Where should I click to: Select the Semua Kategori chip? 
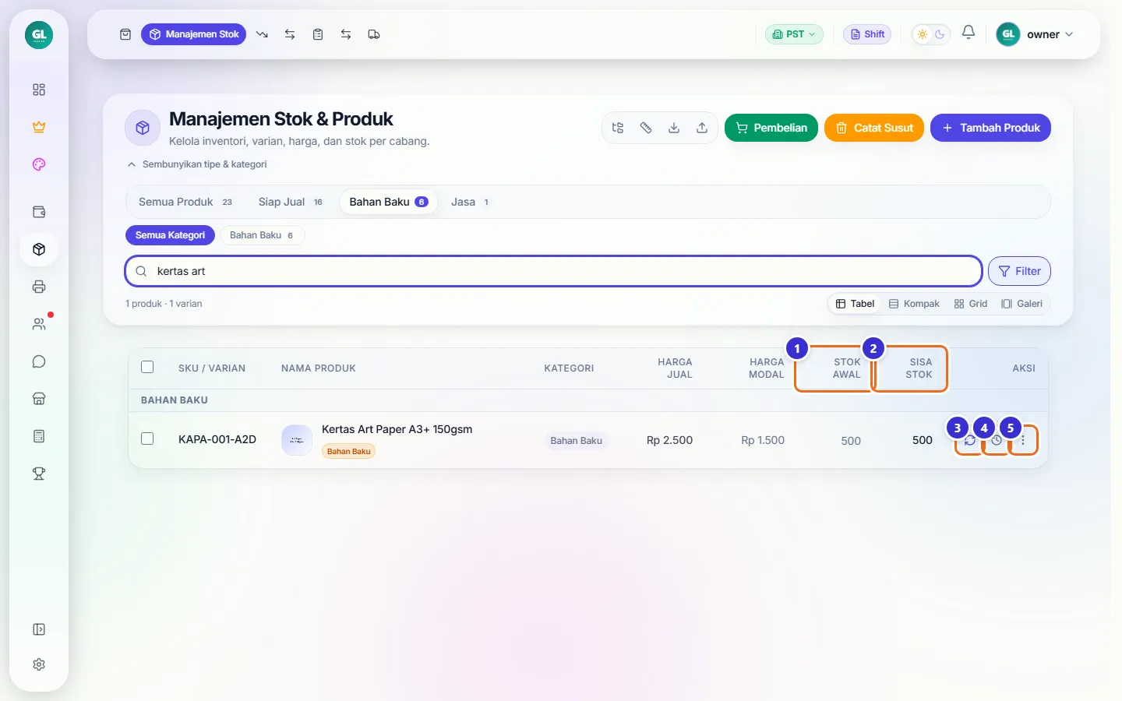pos(170,235)
